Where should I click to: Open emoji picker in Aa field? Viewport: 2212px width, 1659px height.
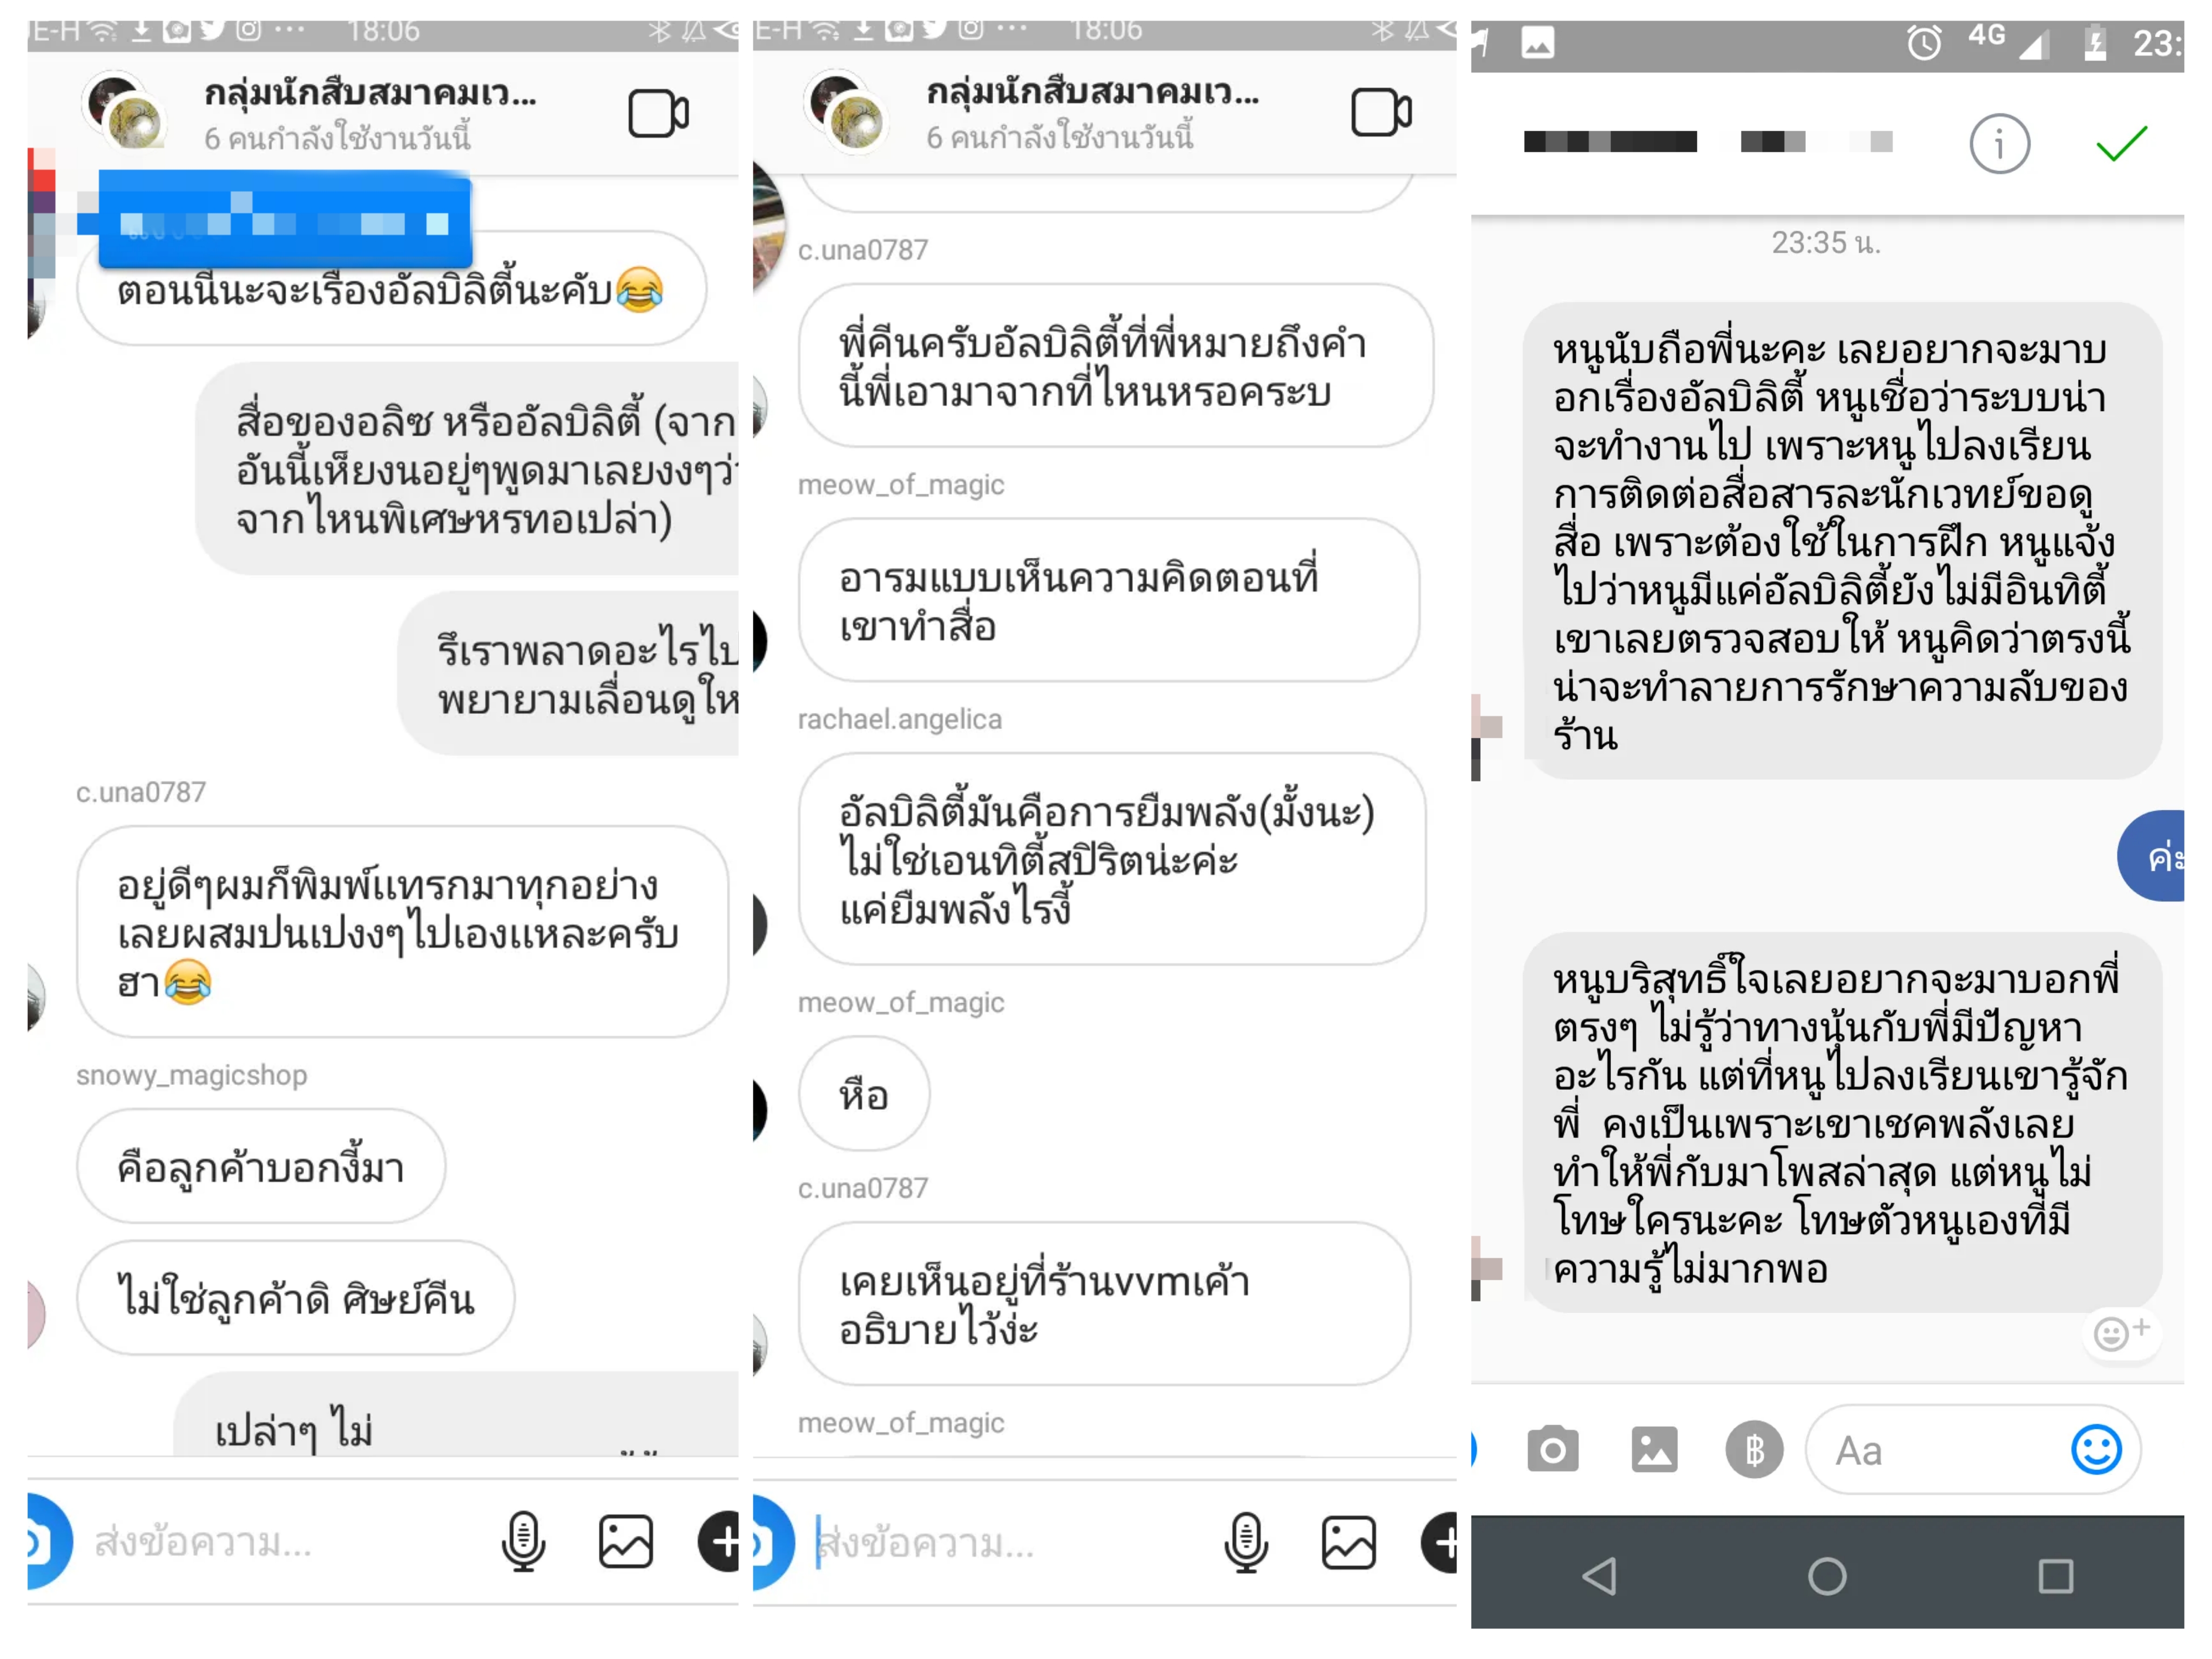tap(2096, 1449)
